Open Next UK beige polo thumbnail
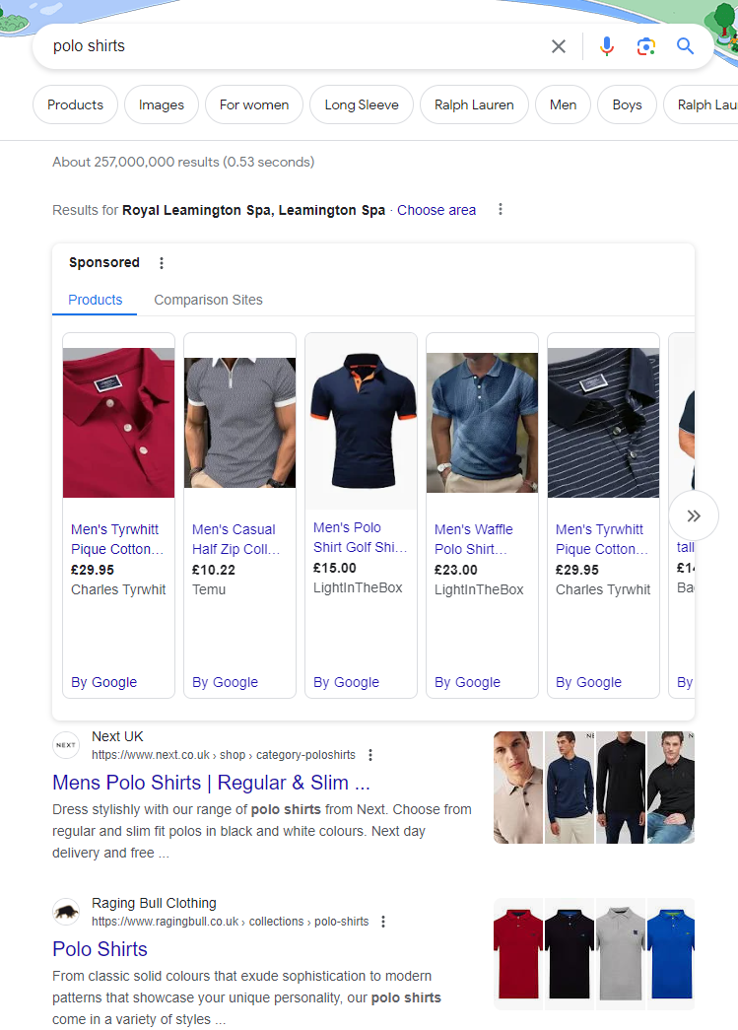 (x=518, y=788)
